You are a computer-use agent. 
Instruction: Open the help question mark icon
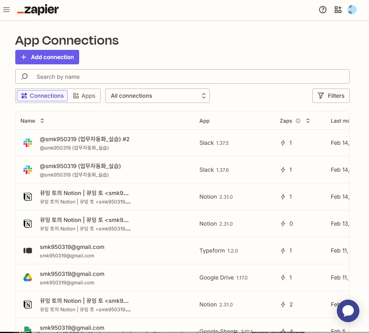click(323, 10)
